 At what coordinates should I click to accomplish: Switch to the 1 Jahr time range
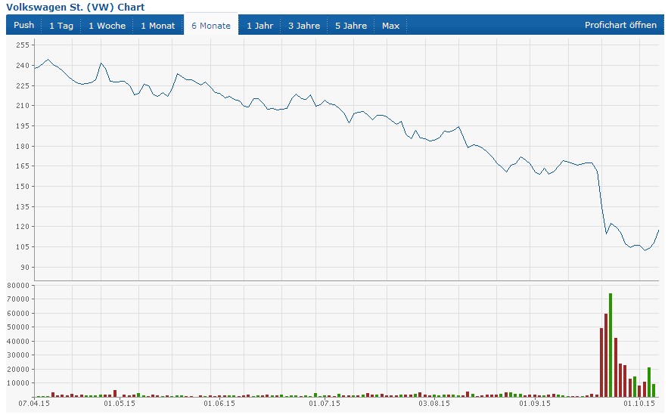point(260,26)
